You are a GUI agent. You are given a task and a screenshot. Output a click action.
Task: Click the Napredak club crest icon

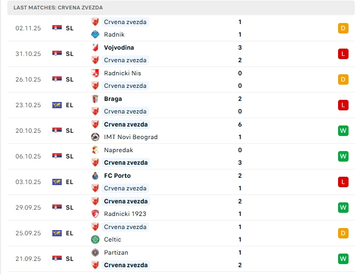pos(95,150)
